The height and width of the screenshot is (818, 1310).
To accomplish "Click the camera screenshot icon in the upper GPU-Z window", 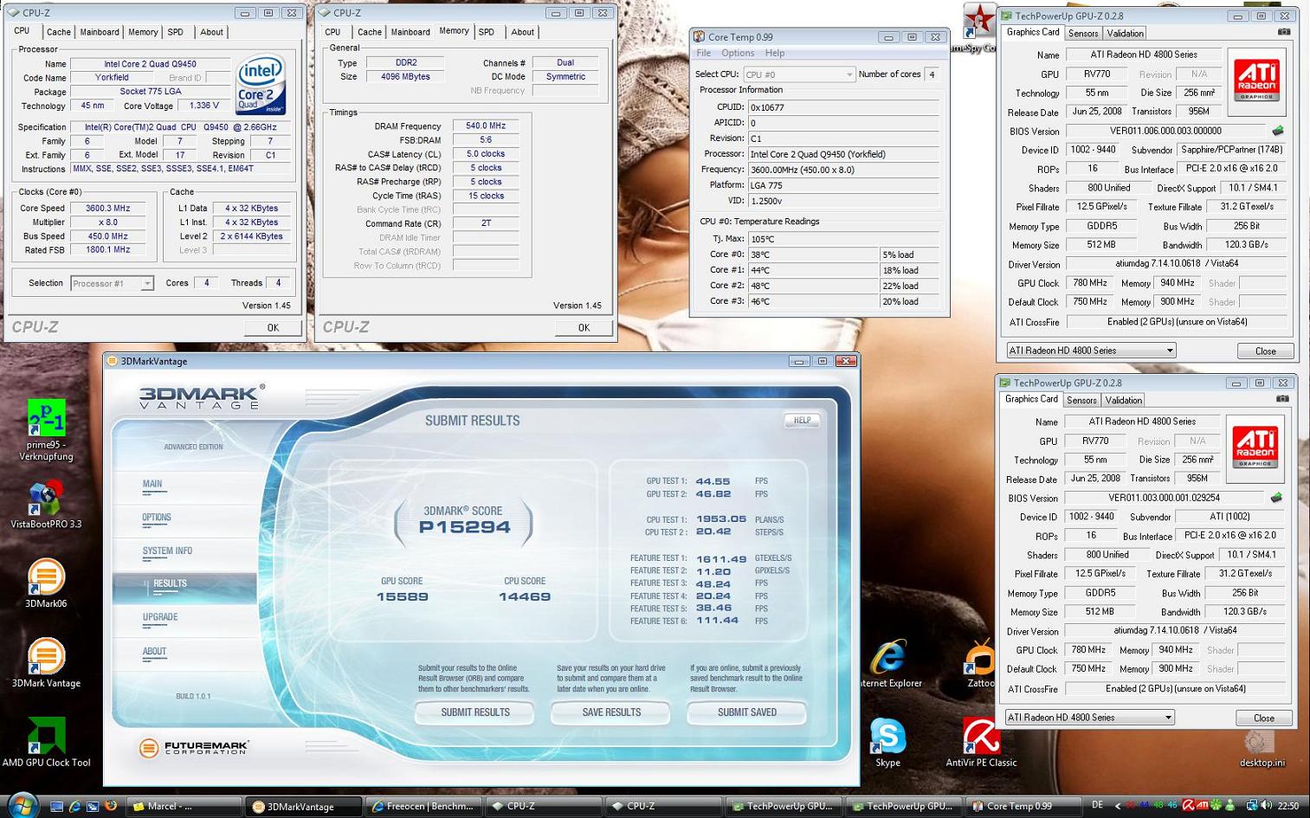I will click(1284, 32).
